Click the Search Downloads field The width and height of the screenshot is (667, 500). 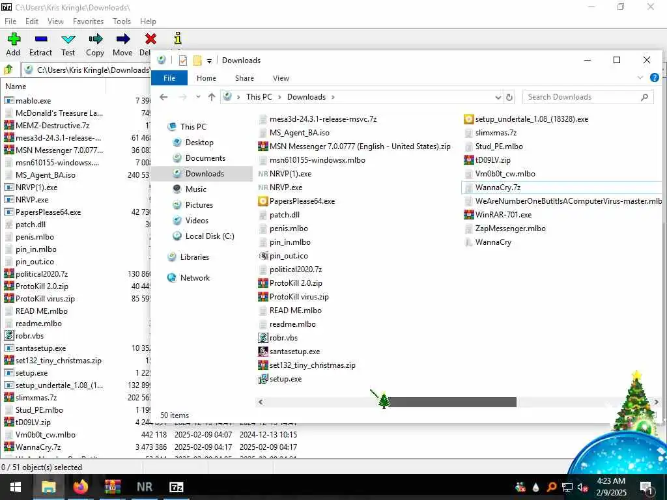click(588, 98)
